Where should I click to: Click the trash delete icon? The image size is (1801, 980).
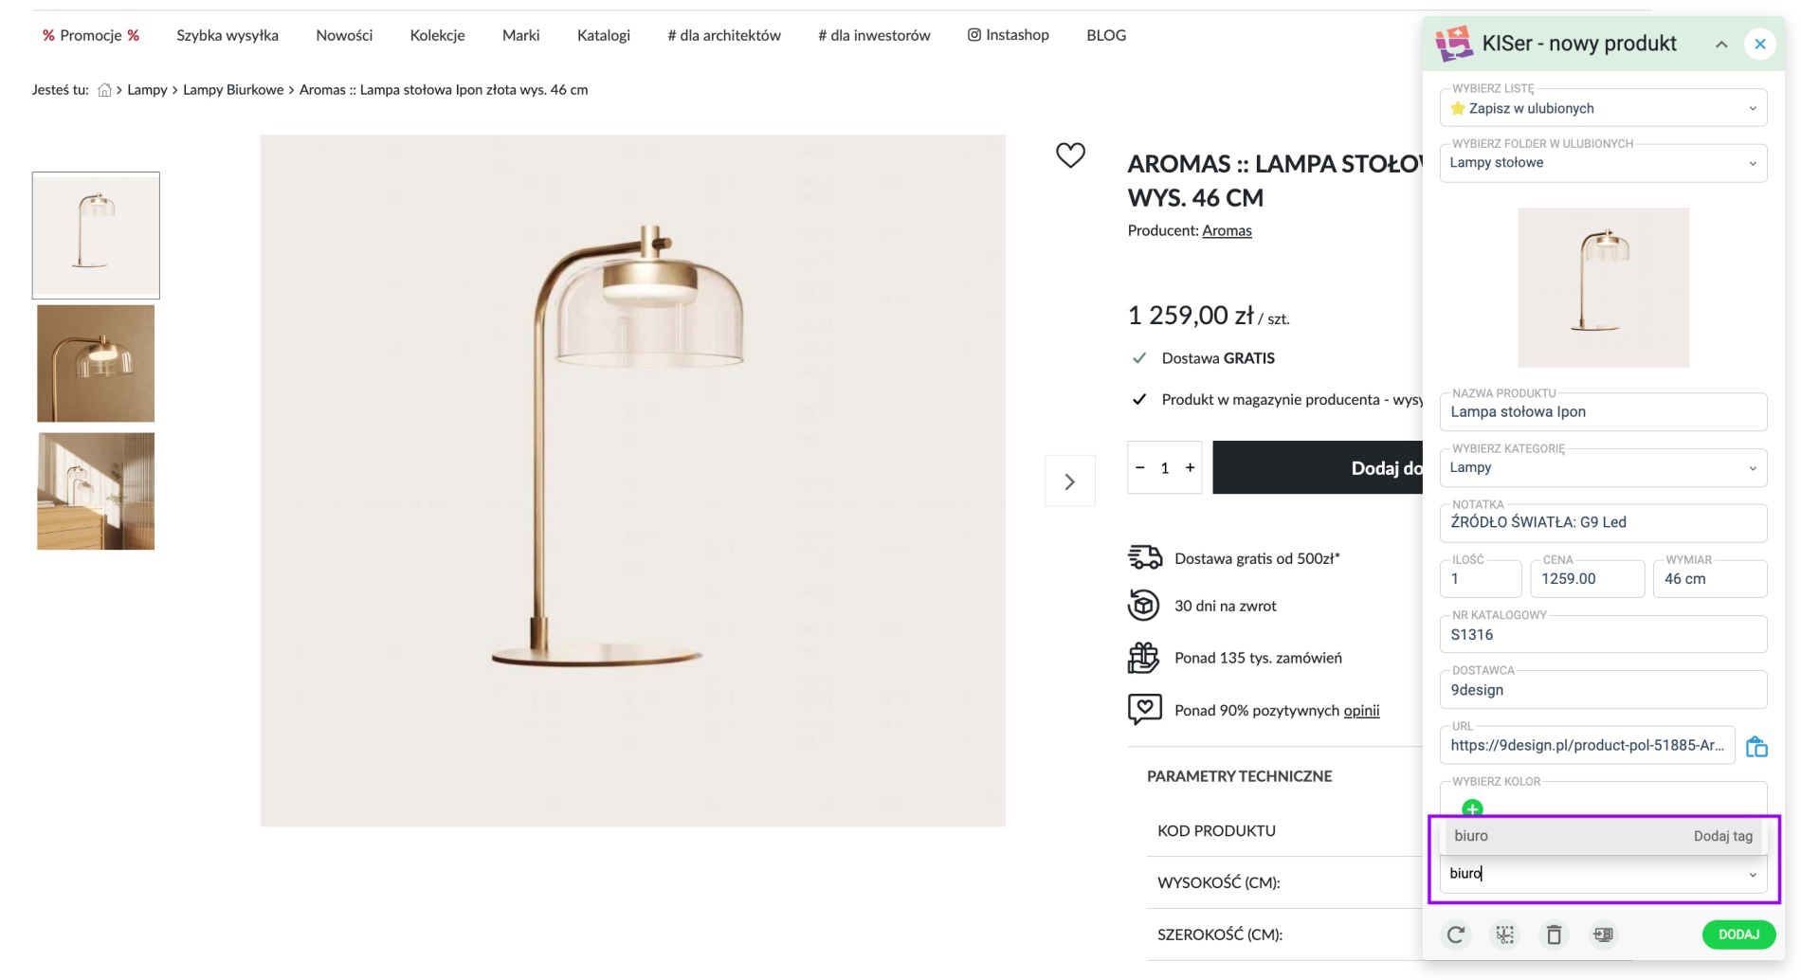[x=1554, y=935]
